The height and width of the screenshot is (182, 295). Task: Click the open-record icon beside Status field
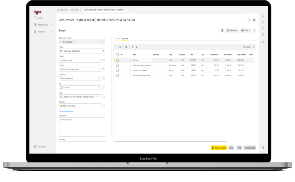click(x=103, y=60)
